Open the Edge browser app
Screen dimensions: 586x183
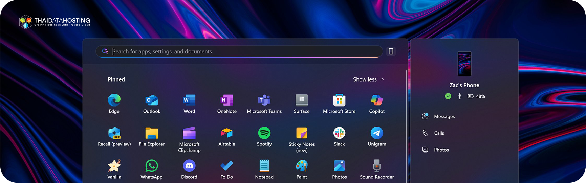tap(114, 104)
